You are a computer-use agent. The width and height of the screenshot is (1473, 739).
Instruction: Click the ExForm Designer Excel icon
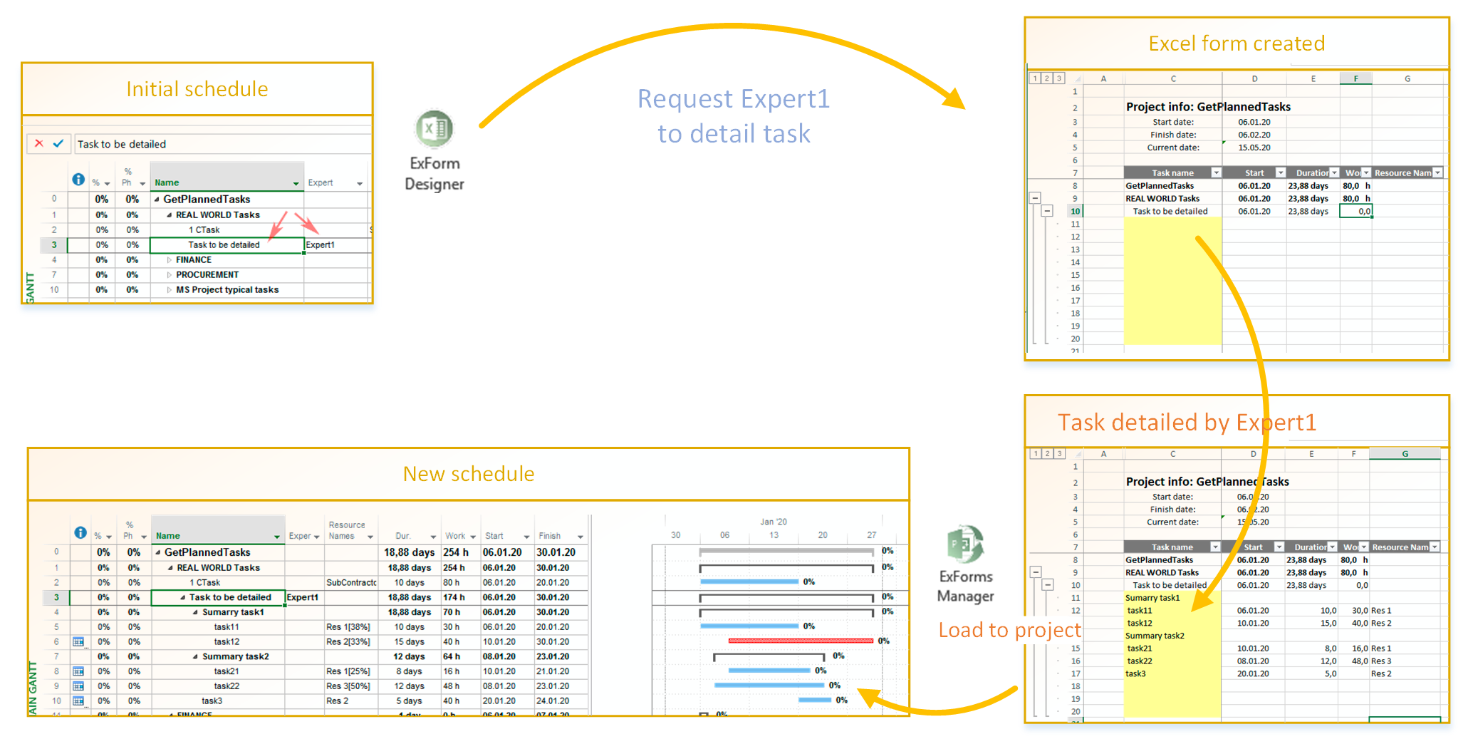click(x=434, y=129)
